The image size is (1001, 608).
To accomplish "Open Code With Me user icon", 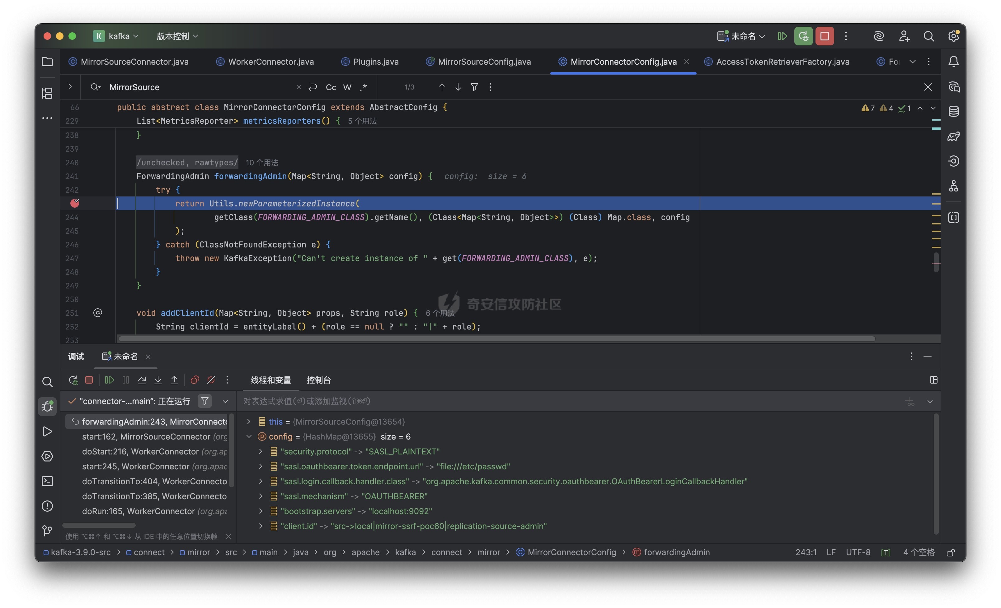I will [904, 36].
